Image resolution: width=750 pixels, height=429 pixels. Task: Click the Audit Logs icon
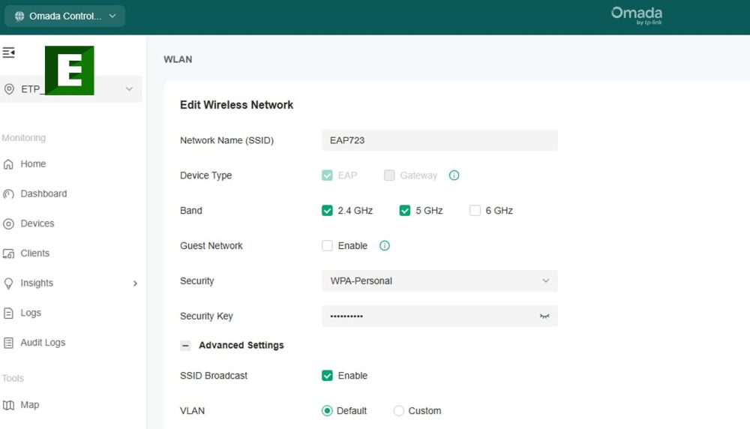tap(8, 343)
